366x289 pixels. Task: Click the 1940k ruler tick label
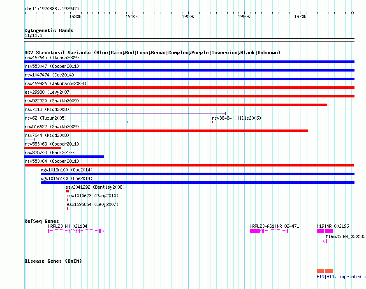coord(132,16)
